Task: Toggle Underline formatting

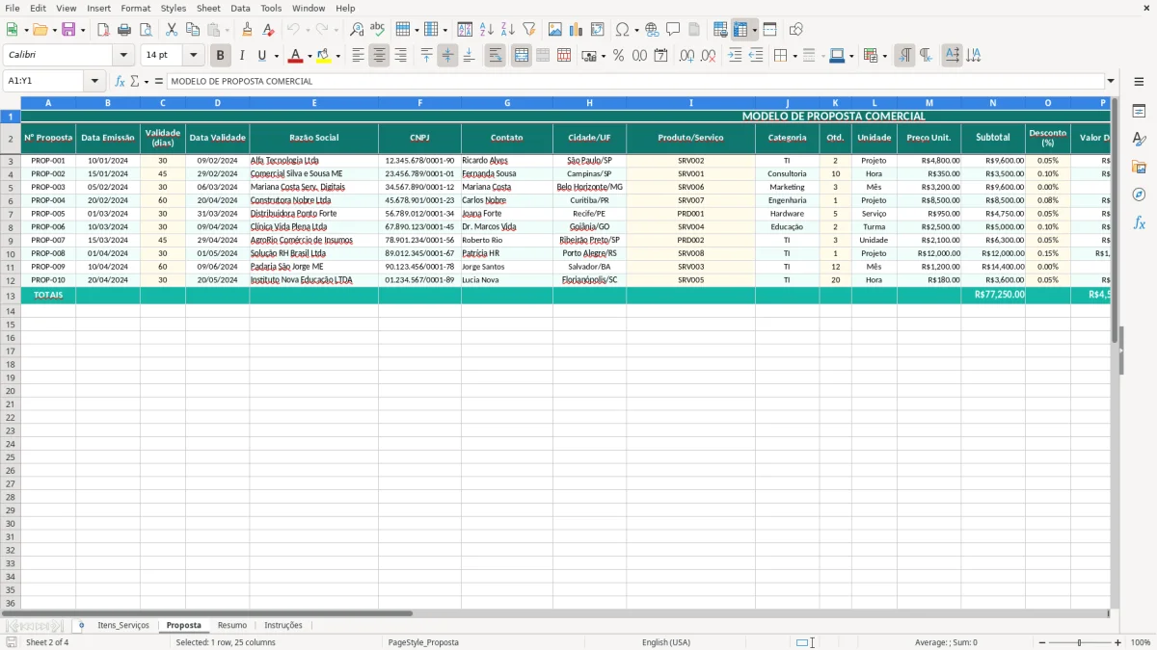Action: click(262, 56)
